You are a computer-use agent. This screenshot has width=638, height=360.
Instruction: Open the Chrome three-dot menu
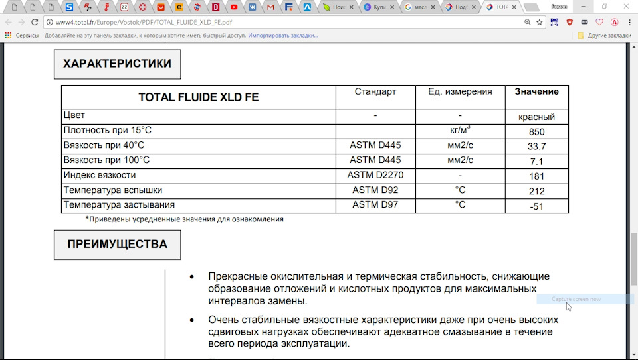click(629, 23)
